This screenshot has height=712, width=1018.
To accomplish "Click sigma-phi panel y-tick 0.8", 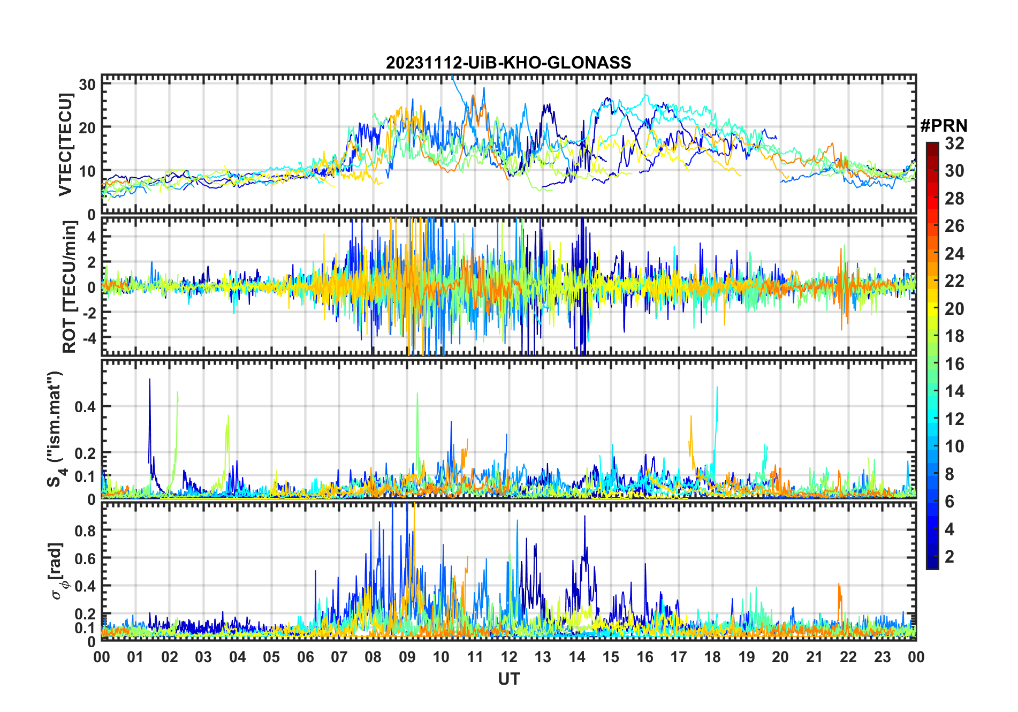I will coord(86,531).
